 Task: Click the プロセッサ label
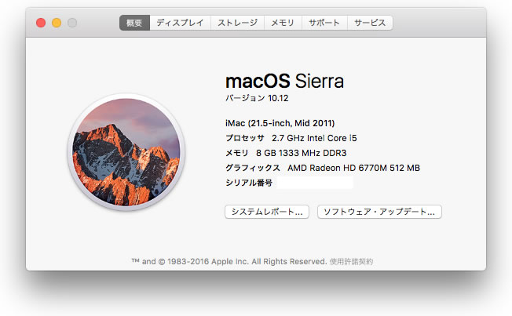click(245, 138)
